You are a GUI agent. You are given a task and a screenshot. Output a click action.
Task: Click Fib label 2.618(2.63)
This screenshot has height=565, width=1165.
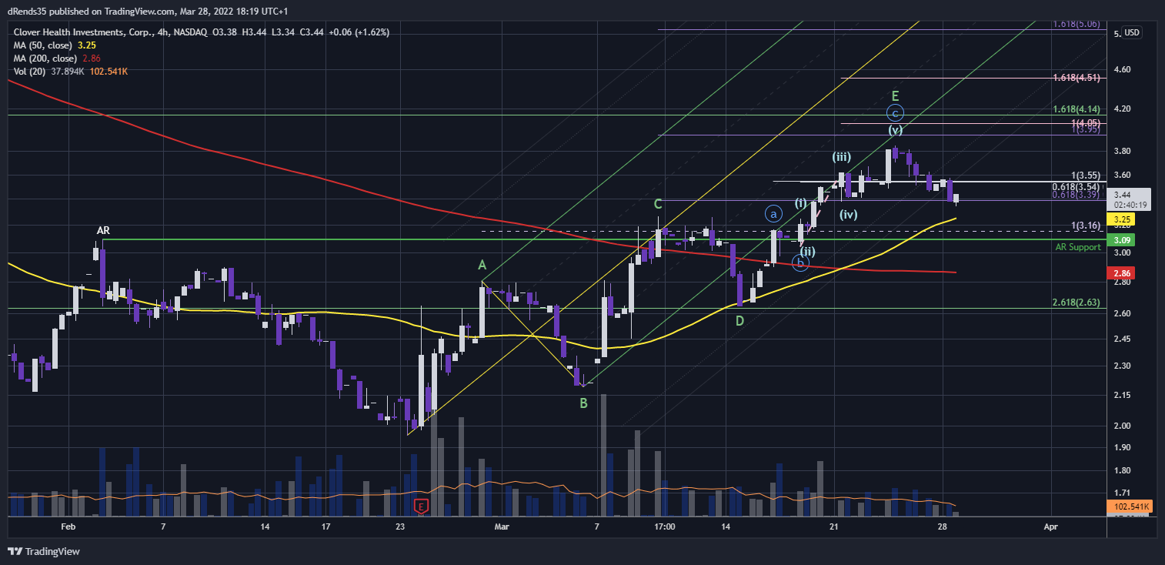click(1077, 303)
